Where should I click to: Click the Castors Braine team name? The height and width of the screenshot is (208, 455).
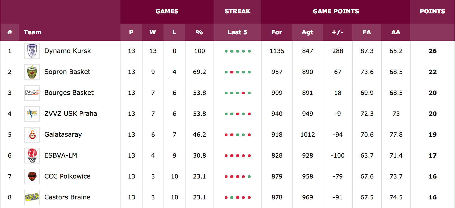point(67,197)
